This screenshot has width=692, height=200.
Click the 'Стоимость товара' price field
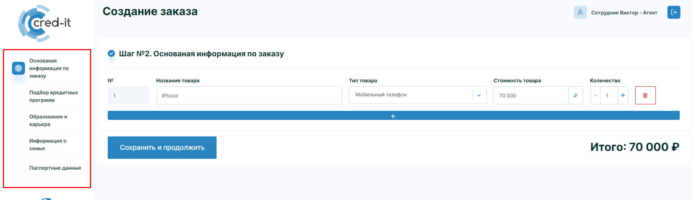point(530,95)
